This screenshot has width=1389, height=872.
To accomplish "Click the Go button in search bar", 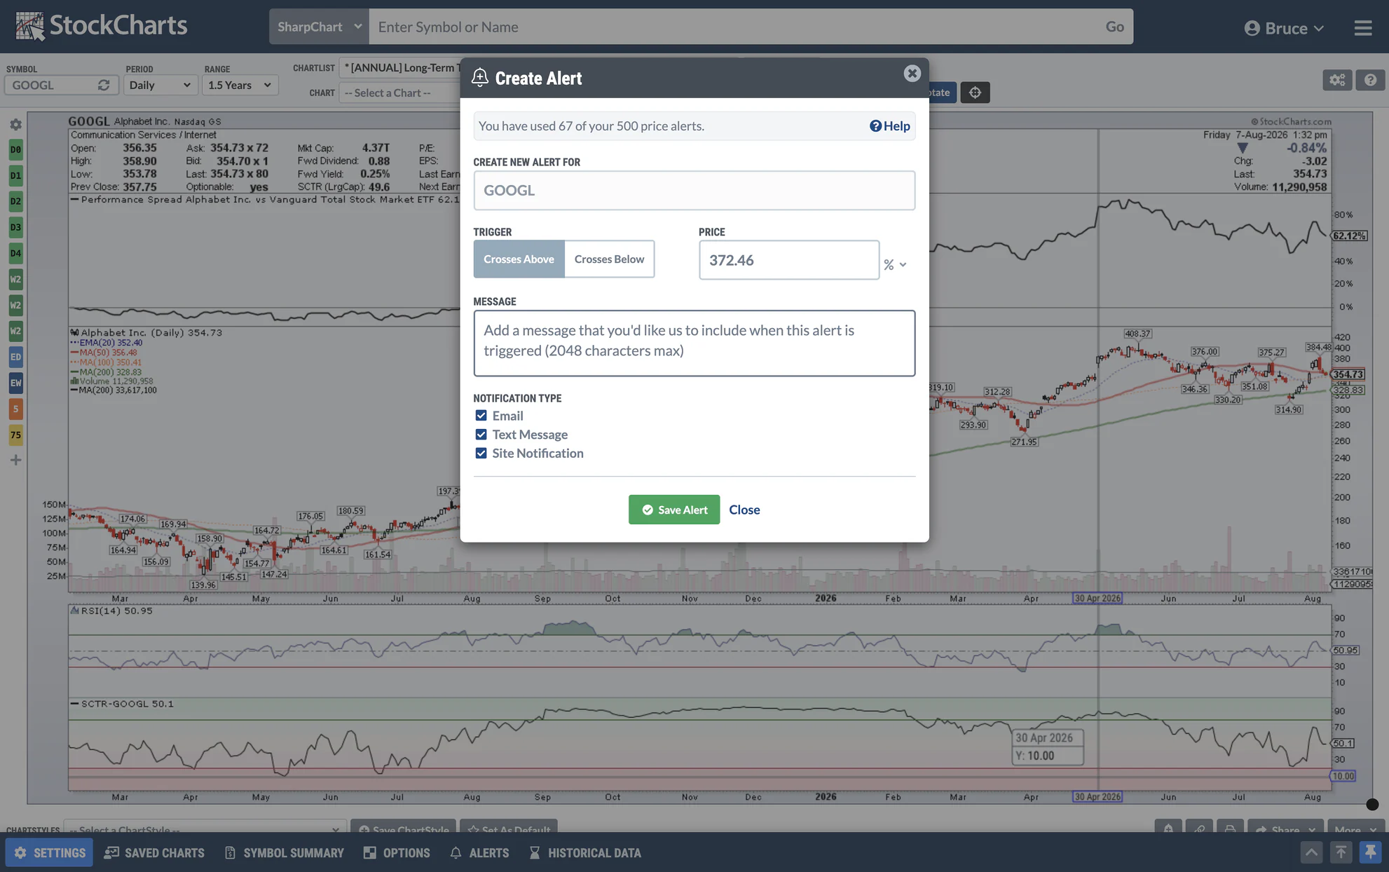I will tap(1114, 27).
